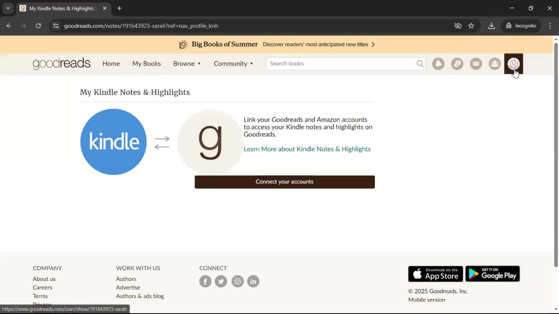Bookmark this page with the star icon
The width and height of the screenshot is (559, 314).
[x=471, y=26]
